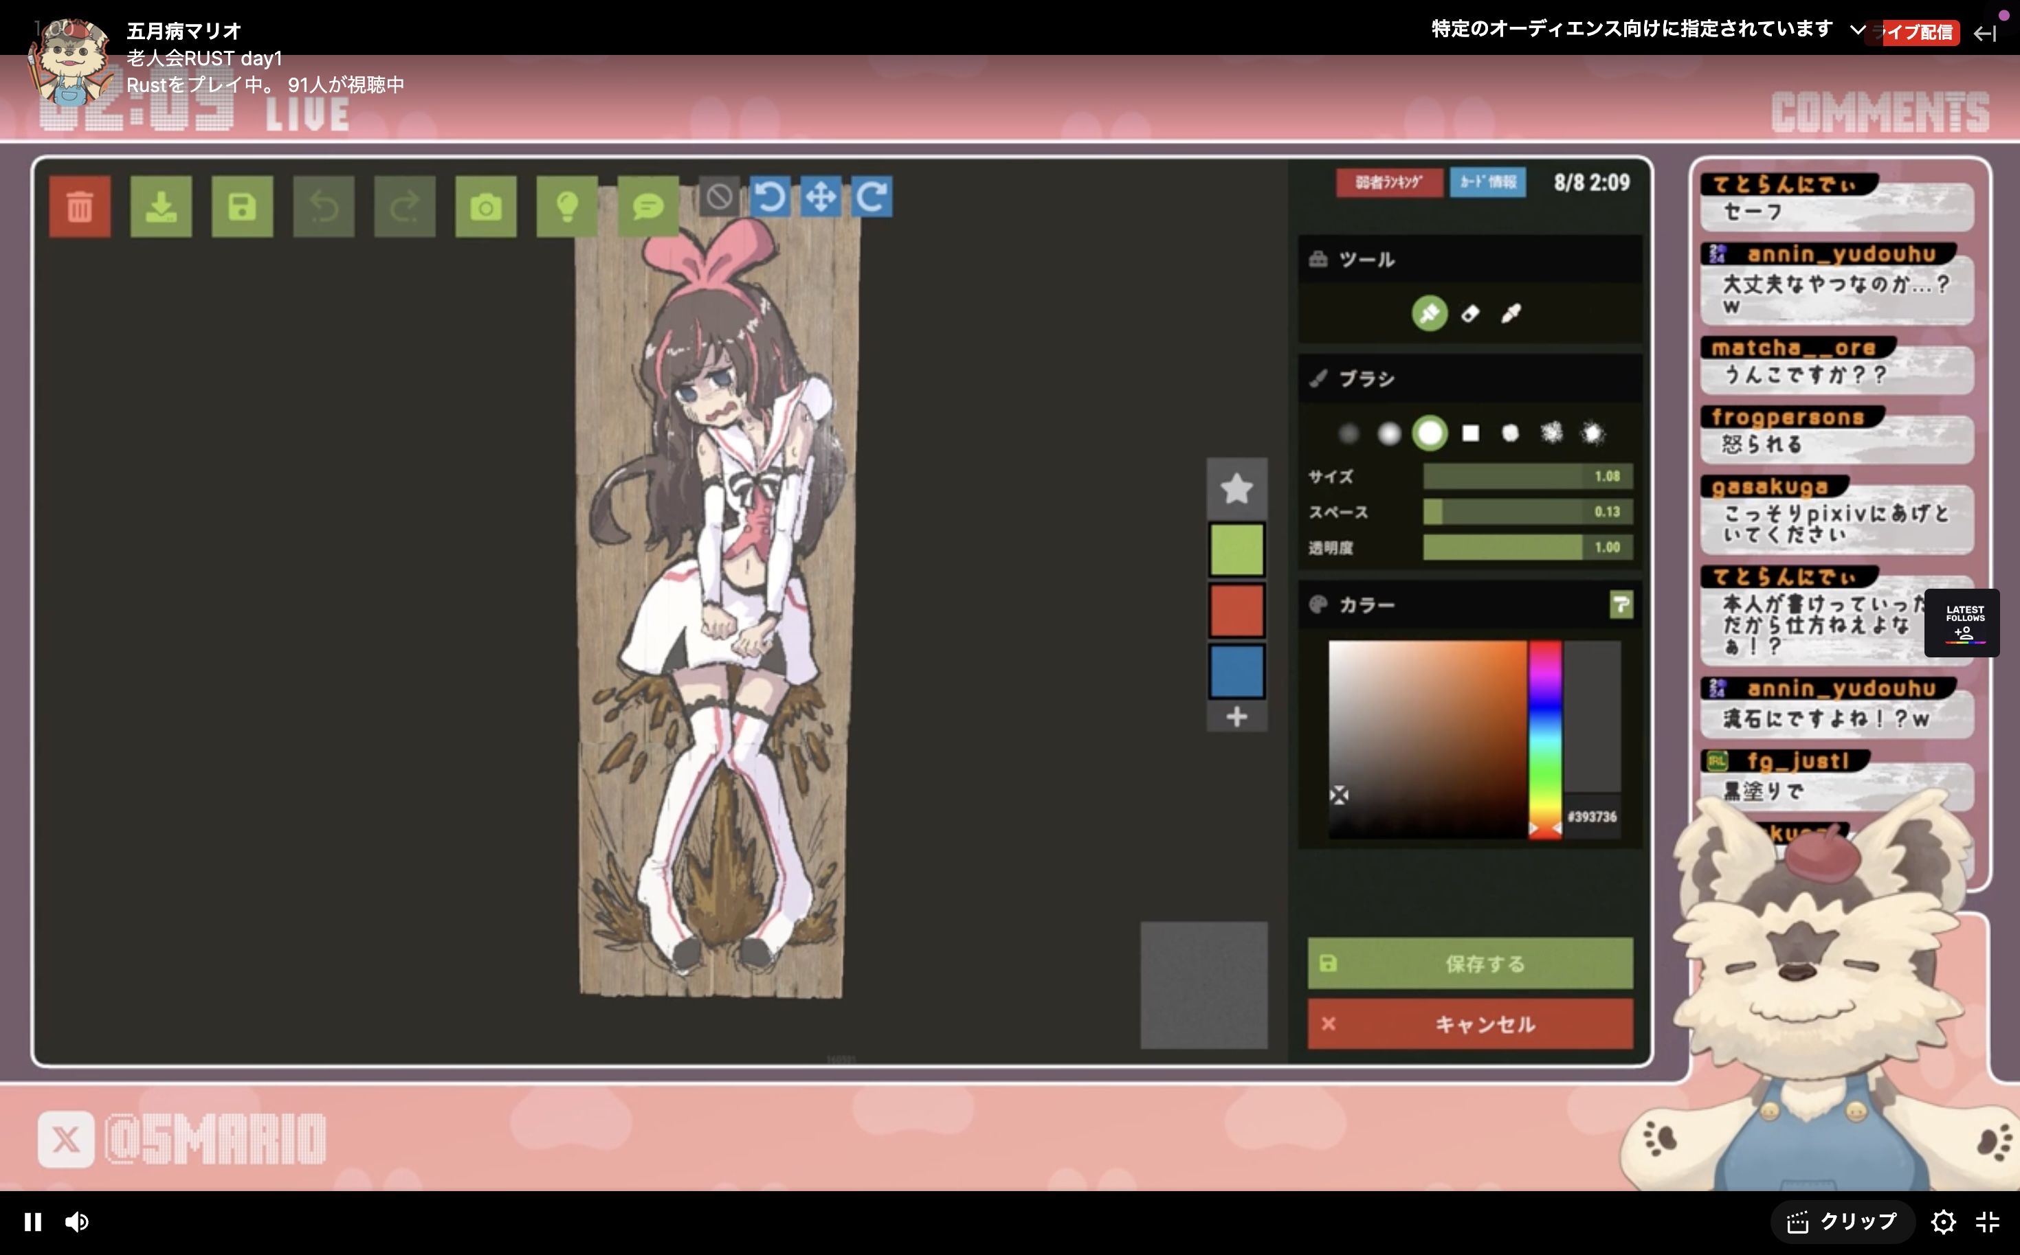Click the gray preview square thumbnail
Screen dimensions: 2020x1255
(x=1204, y=984)
